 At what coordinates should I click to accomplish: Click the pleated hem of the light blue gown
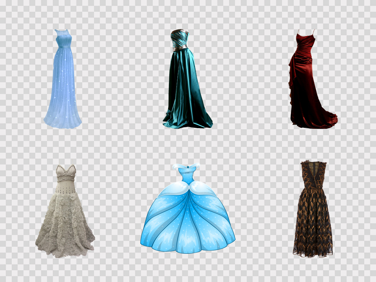63,121
